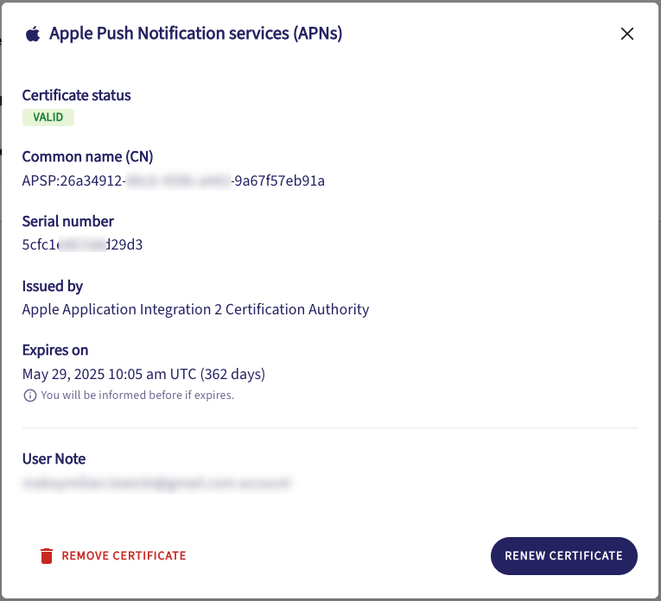
Task: Click the Certificate status label
Action: click(x=76, y=95)
